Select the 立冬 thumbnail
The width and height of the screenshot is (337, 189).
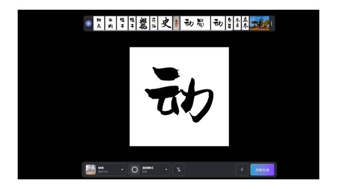245,24
